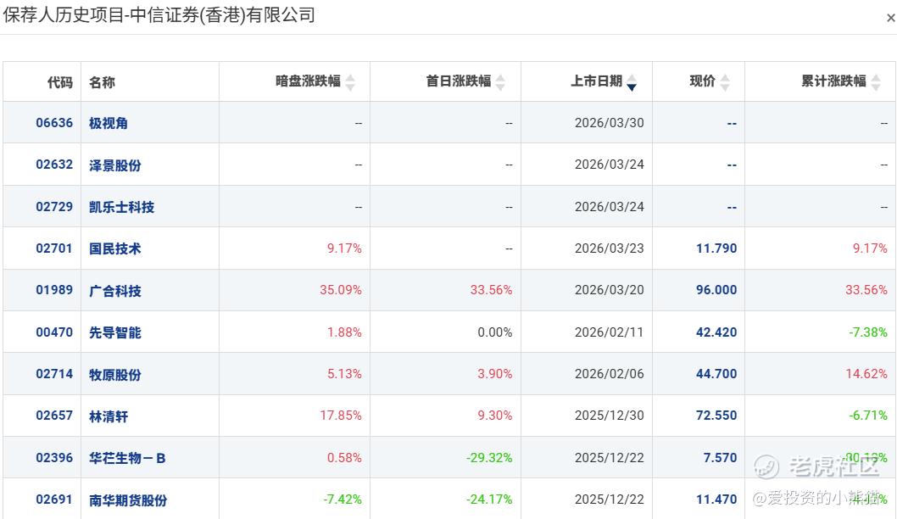
Task: Click the 名称 column header
Action: tap(102, 82)
